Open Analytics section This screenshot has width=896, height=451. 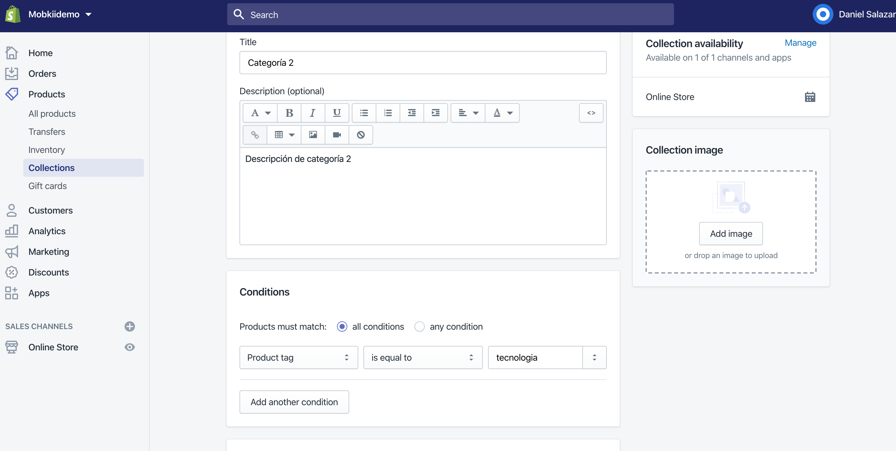[x=47, y=231]
